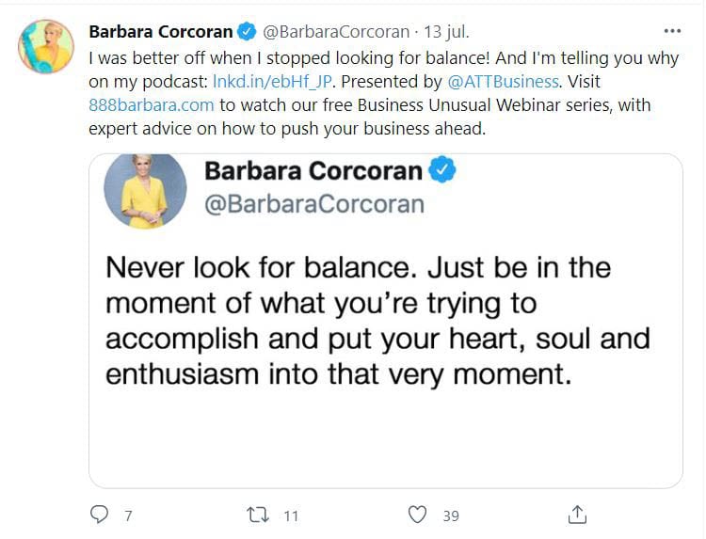Image resolution: width=706 pixels, height=539 pixels.
Task: Retweet this post using the retweet icon
Action: click(x=258, y=514)
